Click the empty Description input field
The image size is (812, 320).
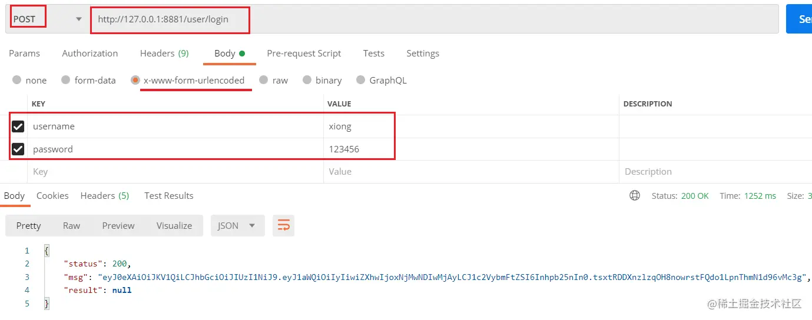click(715, 172)
